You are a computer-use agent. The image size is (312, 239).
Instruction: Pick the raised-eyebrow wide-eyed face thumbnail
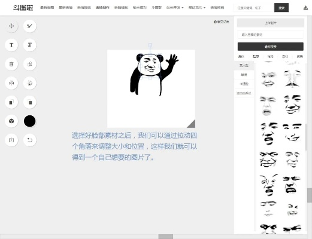(268, 185)
